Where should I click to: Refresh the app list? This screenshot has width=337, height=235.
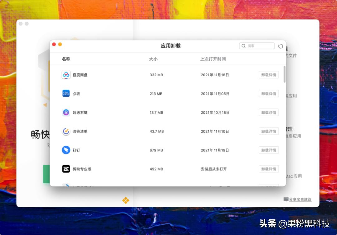click(280, 46)
